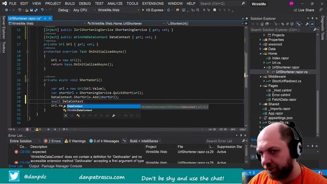Open the Any CPU platform dropdown
The height and width of the screenshot is (184, 327).
[84, 10]
